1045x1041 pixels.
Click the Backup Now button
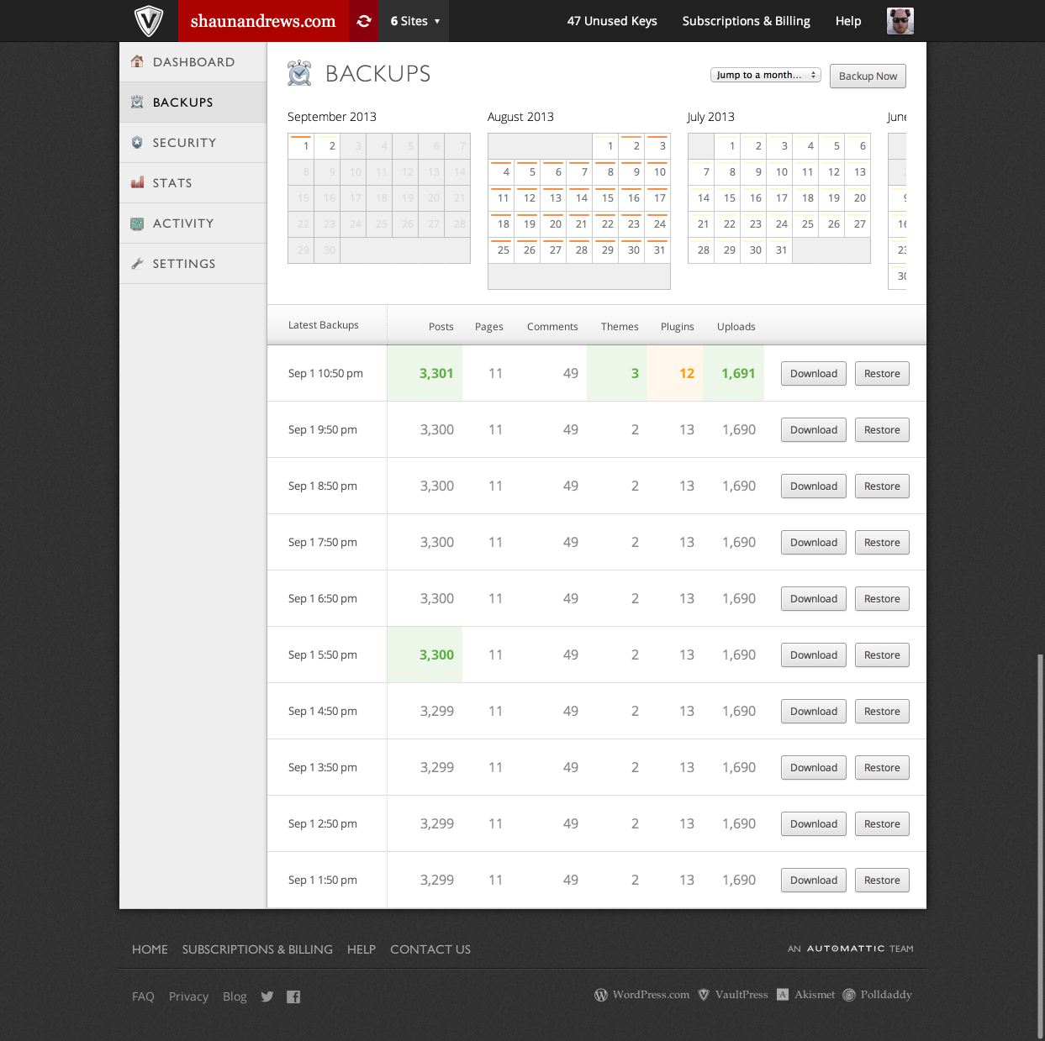[x=867, y=76]
